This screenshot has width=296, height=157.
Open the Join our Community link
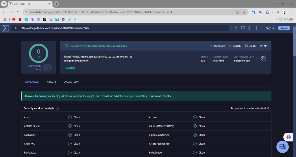pos(37,96)
